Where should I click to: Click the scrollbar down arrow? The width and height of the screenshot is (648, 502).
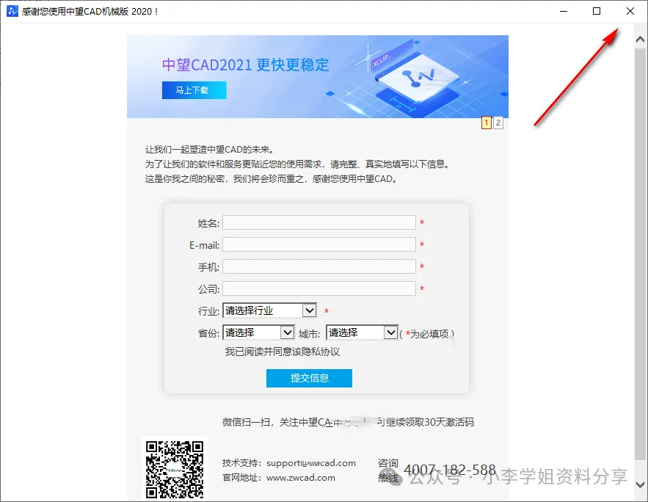click(640, 484)
